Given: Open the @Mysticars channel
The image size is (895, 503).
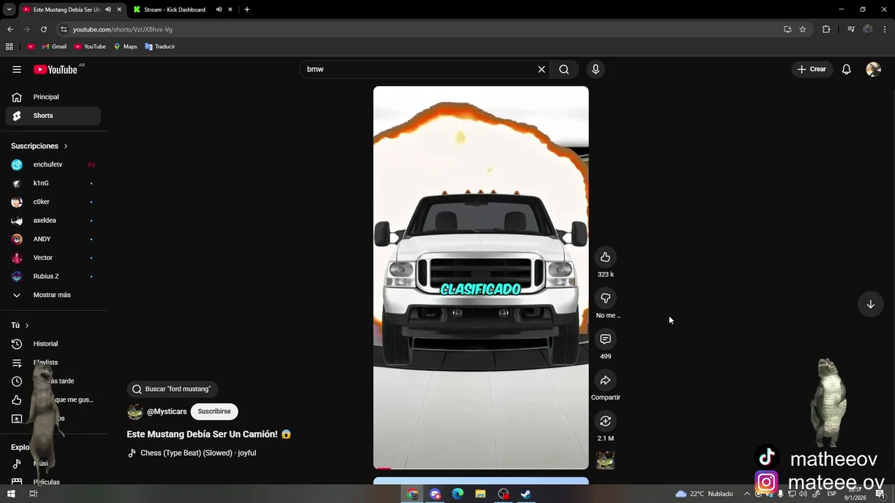Looking at the screenshot, I should [x=166, y=411].
